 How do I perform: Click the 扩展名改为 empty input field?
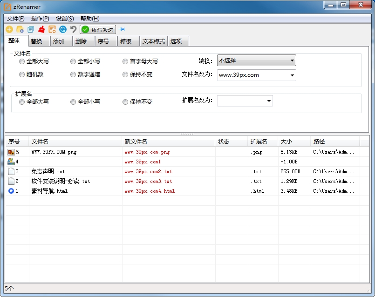[241, 101]
